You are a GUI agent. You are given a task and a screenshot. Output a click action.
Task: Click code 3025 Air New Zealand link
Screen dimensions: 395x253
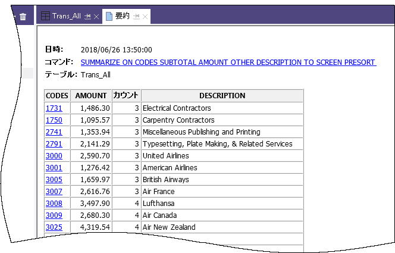[53, 227]
